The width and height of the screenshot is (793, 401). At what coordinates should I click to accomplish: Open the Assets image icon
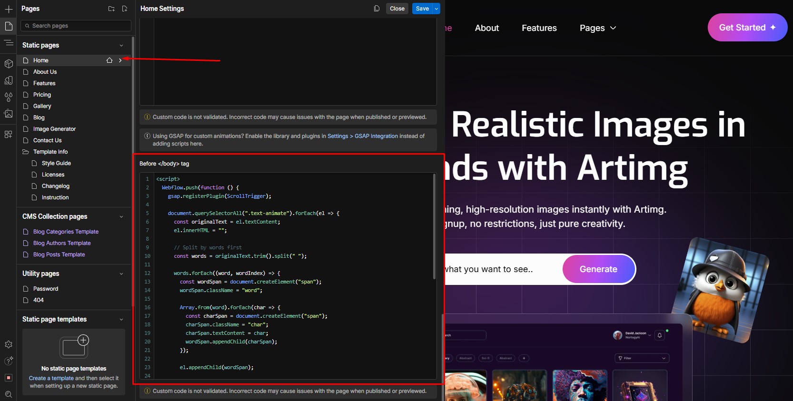tap(9, 114)
